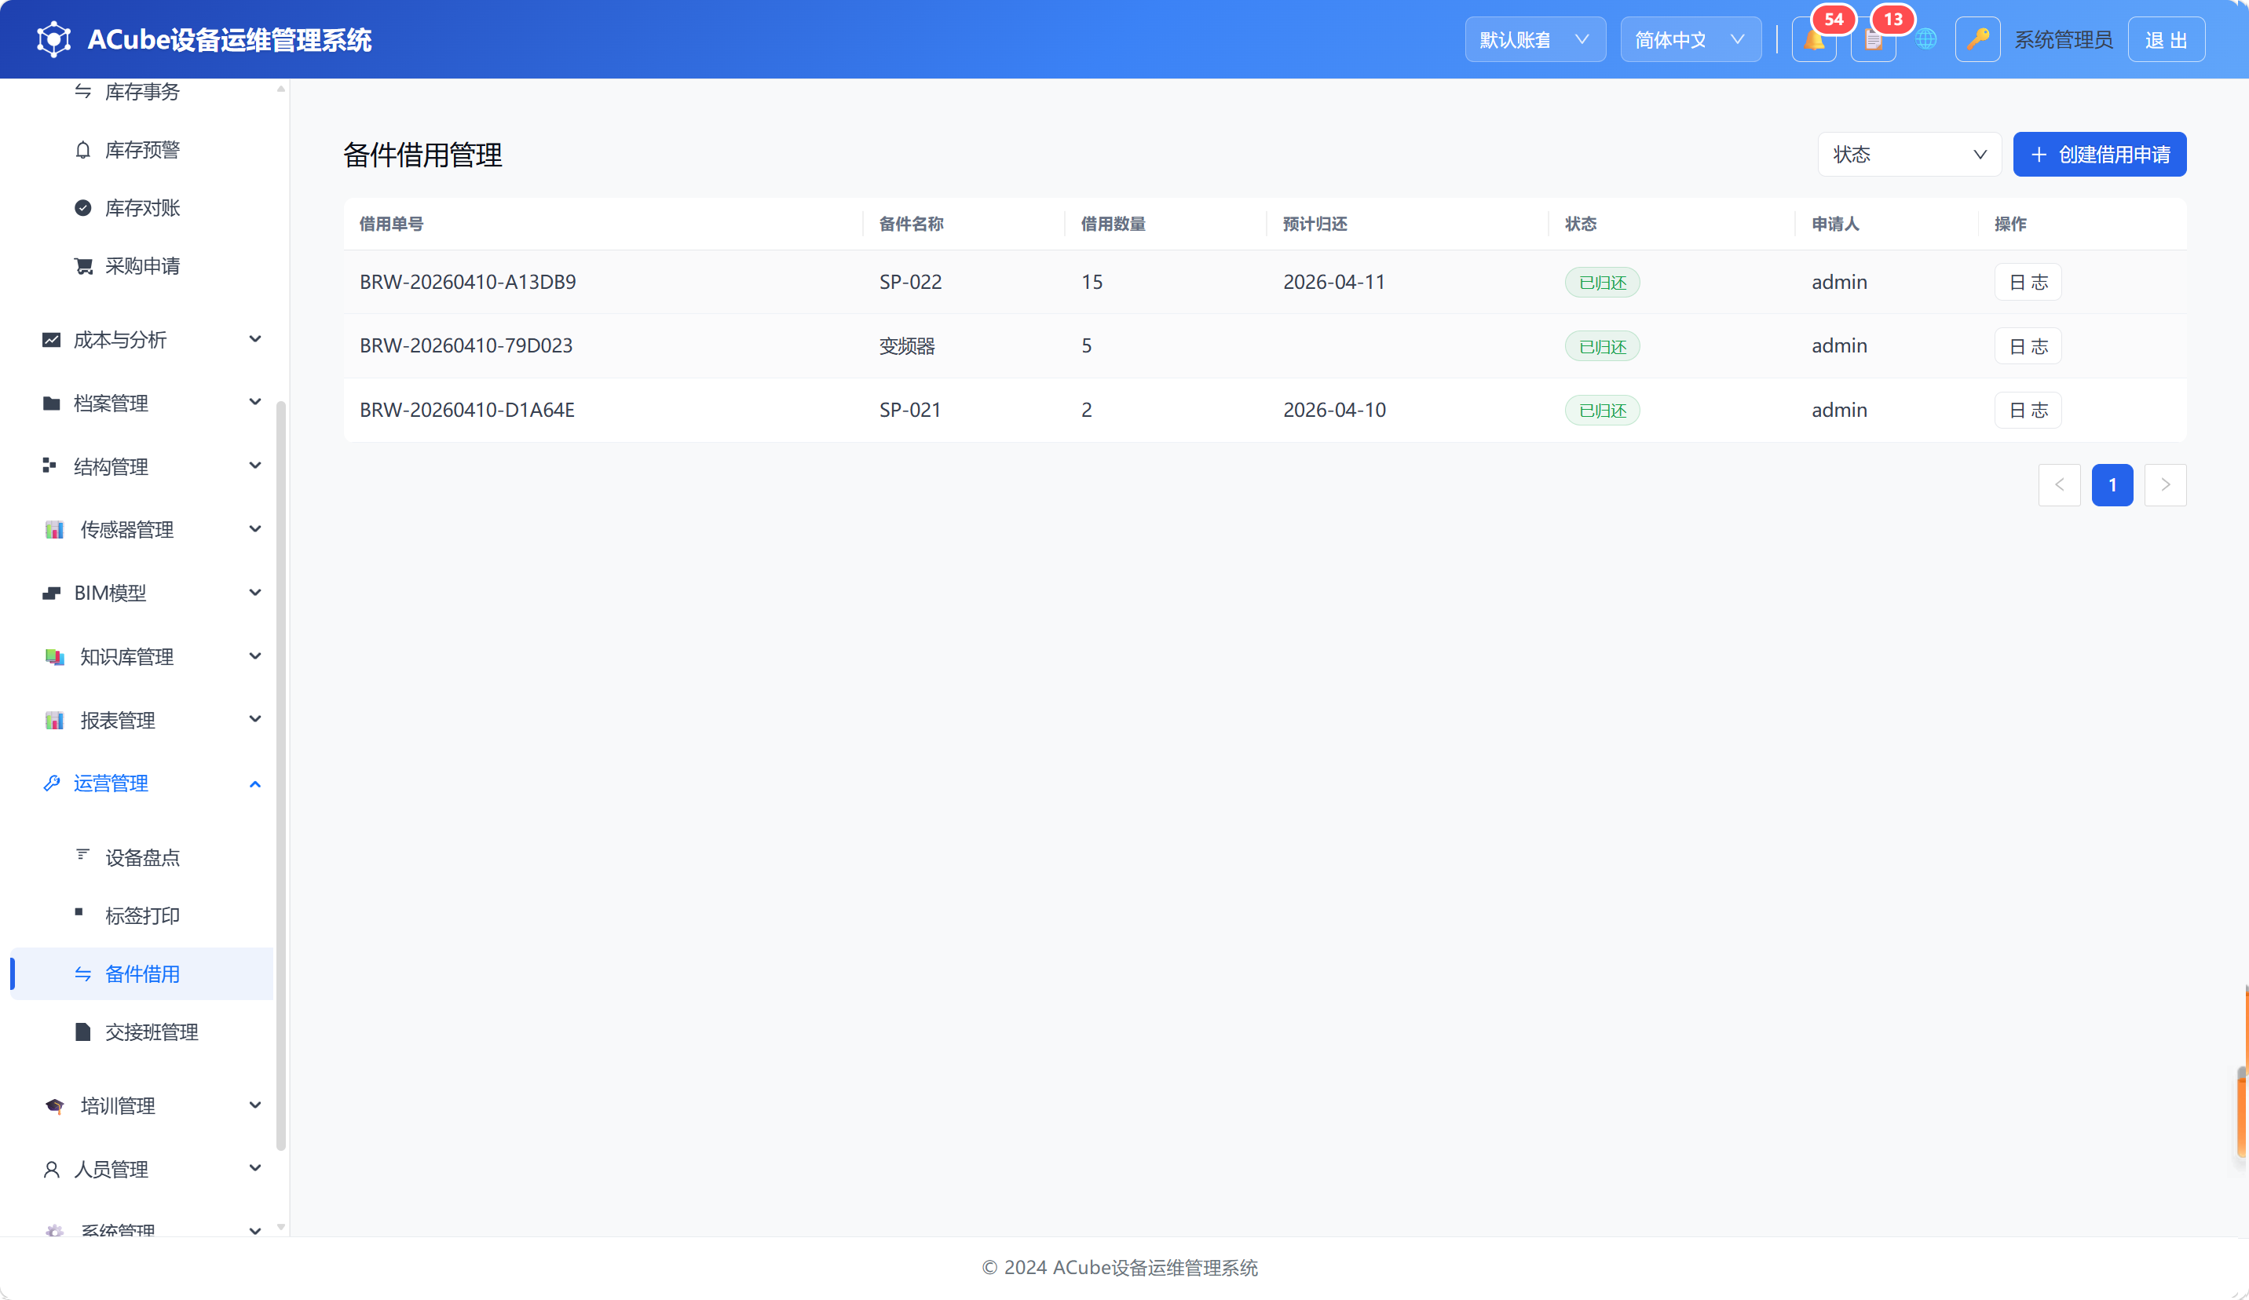
Task: Click the 2026-04-10 expected return date
Action: [x=1334, y=410]
